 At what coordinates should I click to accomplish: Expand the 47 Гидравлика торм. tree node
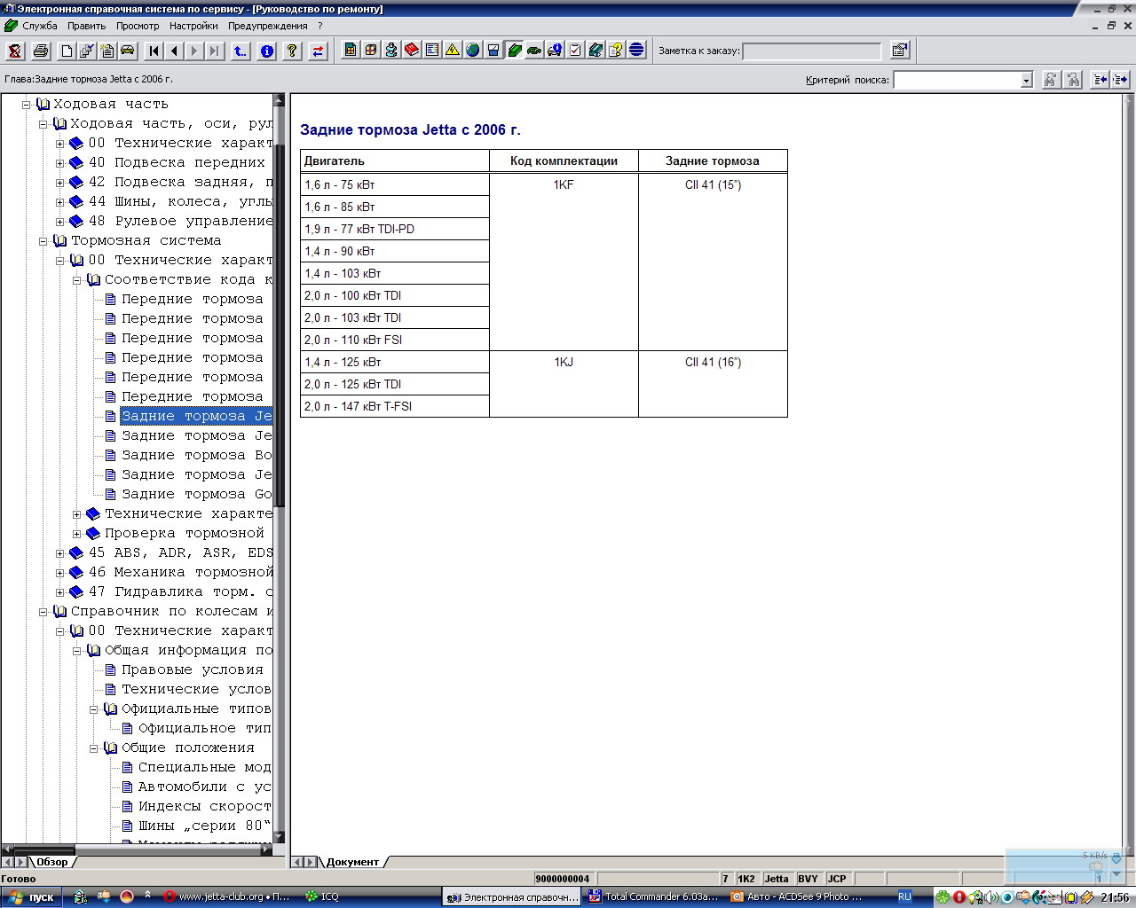coord(60,592)
